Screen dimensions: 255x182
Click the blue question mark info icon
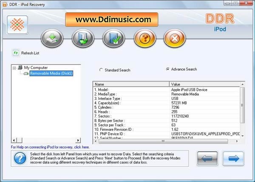(x=20, y=158)
